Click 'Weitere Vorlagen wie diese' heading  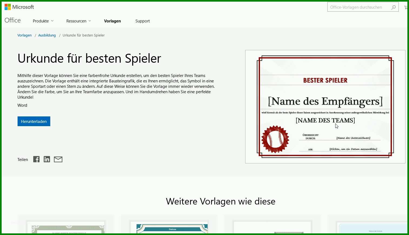tap(221, 201)
